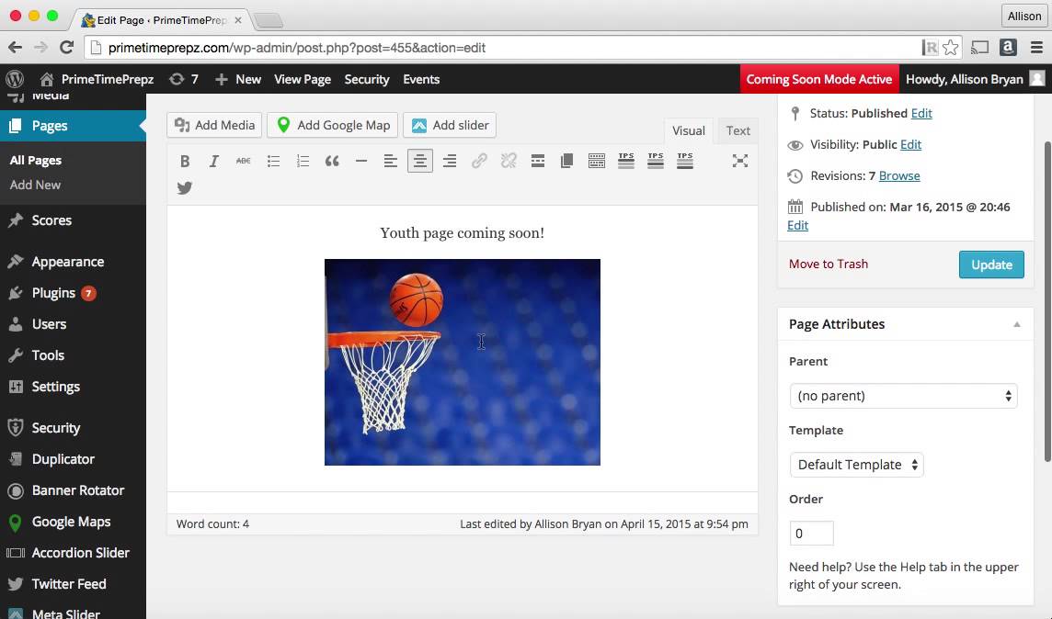Viewport: 1052px width, 619px height.
Task: Toggle the toolbar kitchen sink
Action: tap(597, 161)
